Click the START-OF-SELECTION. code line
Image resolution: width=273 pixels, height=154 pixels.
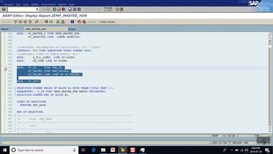click(32, 102)
